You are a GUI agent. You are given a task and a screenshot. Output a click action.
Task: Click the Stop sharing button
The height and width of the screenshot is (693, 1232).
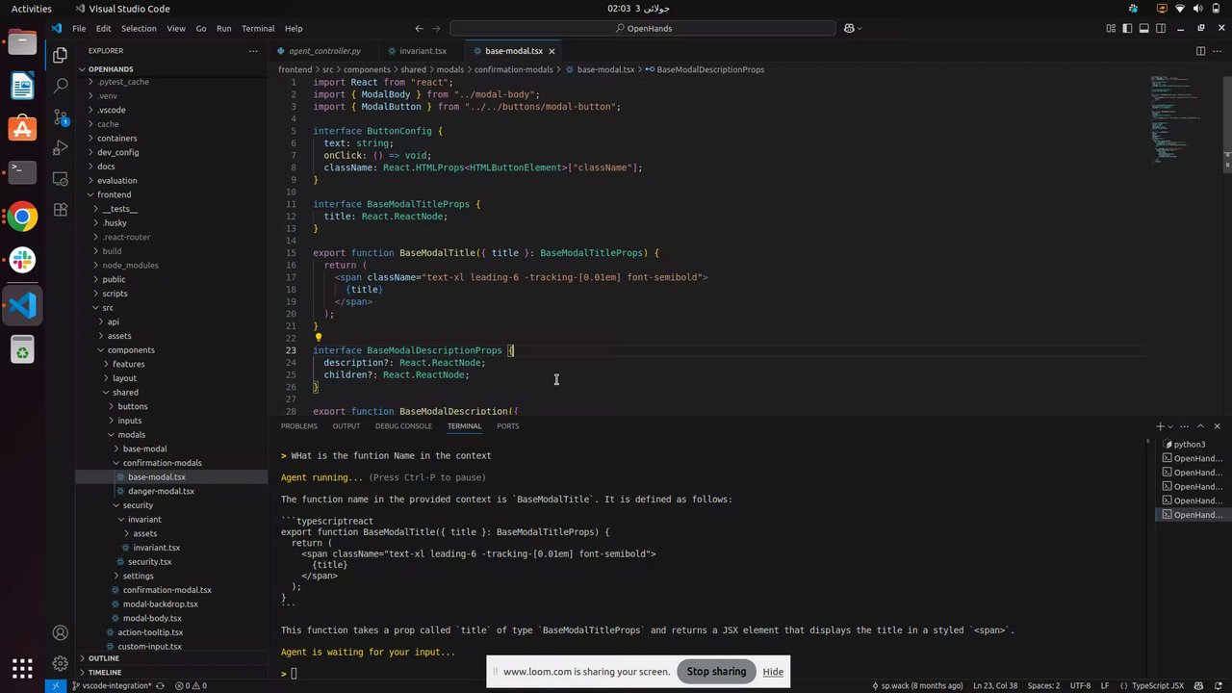tap(716, 672)
